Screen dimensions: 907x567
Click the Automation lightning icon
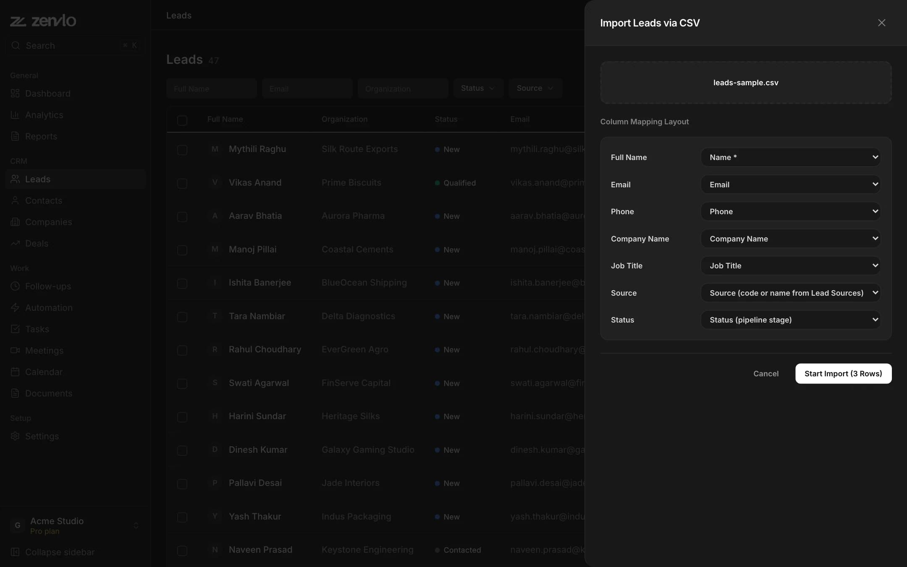[15, 307]
